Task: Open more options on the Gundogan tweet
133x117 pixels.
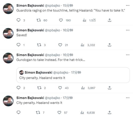Action: coord(128,55)
